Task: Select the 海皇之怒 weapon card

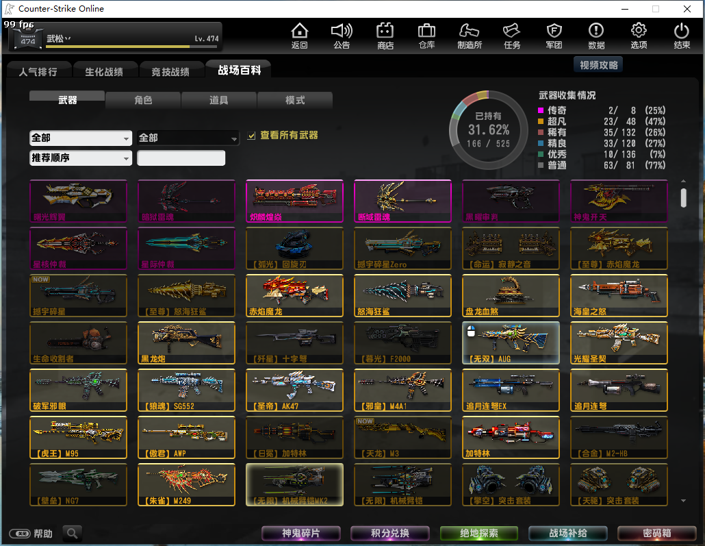Action: pos(619,296)
